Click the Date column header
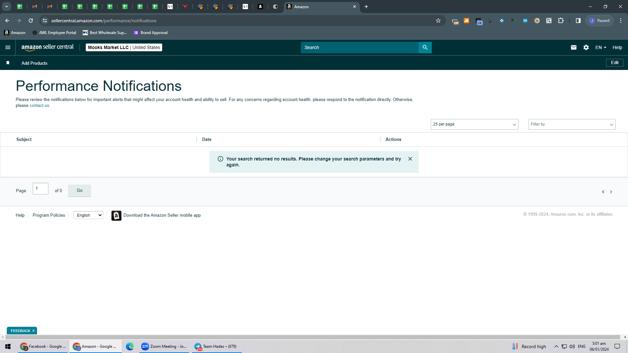This screenshot has width=628, height=353. 207,139
